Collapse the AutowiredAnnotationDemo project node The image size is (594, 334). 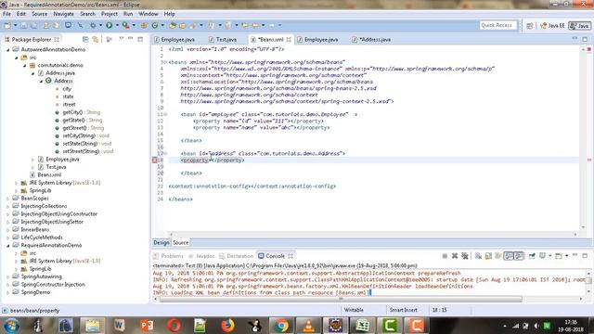pyautogui.click(x=8, y=49)
